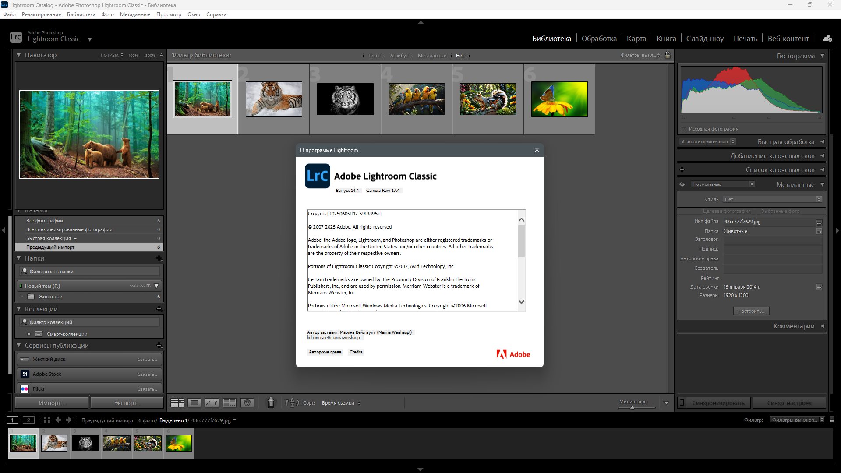Click folder go-to arrow next to Животные
This screenshot has height=473, width=841.
[x=819, y=231]
